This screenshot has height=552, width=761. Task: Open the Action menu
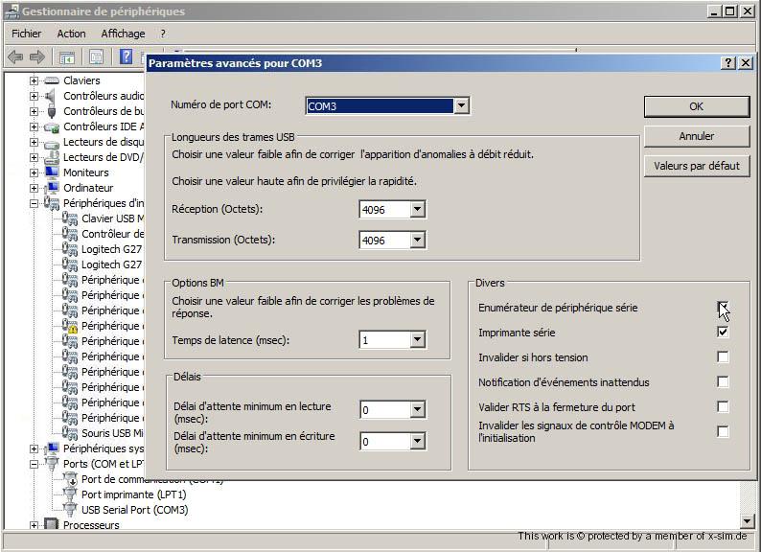click(x=71, y=34)
